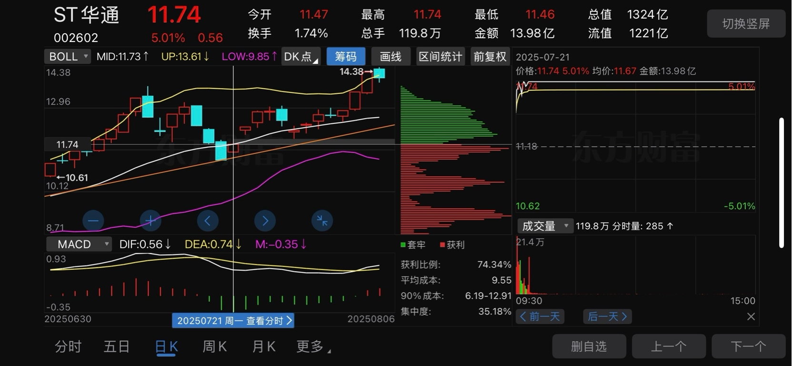The width and height of the screenshot is (792, 366).
Task: Open MACD indicator dropdown
Action: tap(79, 244)
